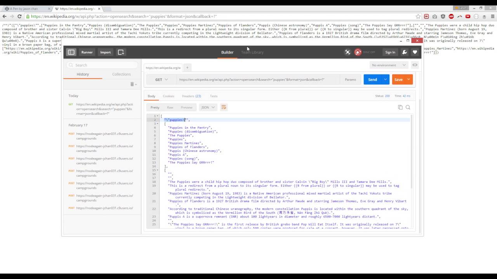The image size is (497, 279).
Task: Click the Sign In button
Action: pos(390,52)
